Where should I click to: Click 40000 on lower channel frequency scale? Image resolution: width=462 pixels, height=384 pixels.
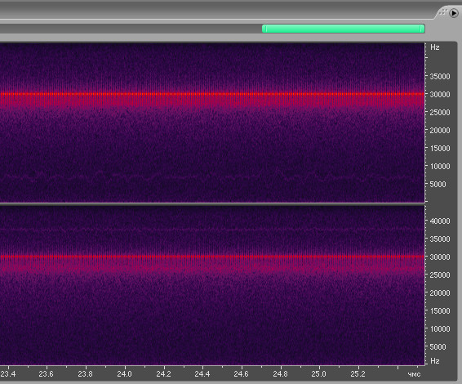440,221
